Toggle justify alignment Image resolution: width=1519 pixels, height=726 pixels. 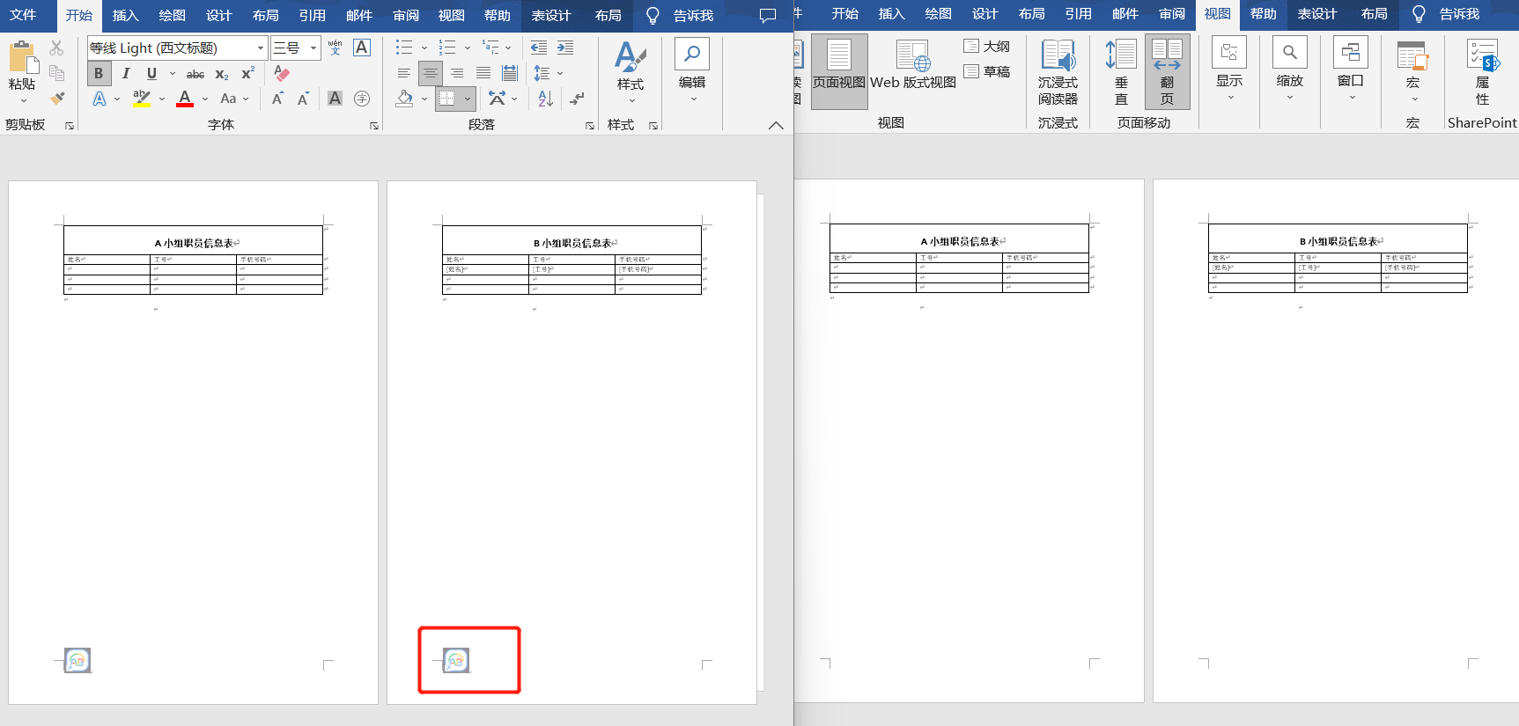483,73
